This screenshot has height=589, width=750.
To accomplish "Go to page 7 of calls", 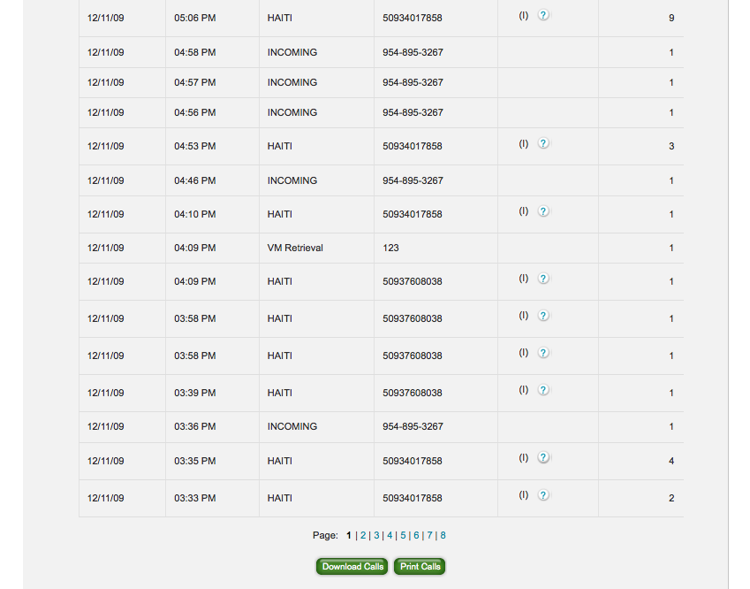I will pyautogui.click(x=429, y=535).
